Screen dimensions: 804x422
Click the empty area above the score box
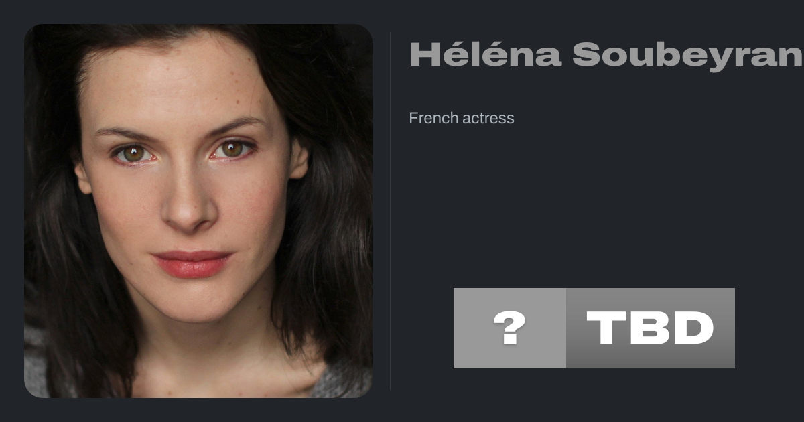tap(594, 261)
